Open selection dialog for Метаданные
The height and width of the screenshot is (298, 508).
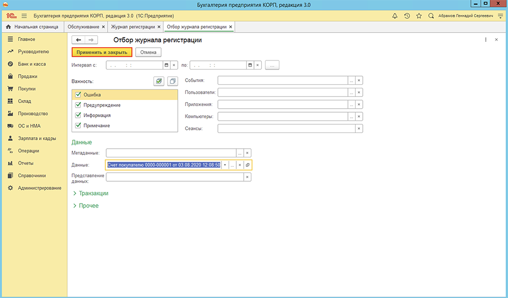[240, 153]
